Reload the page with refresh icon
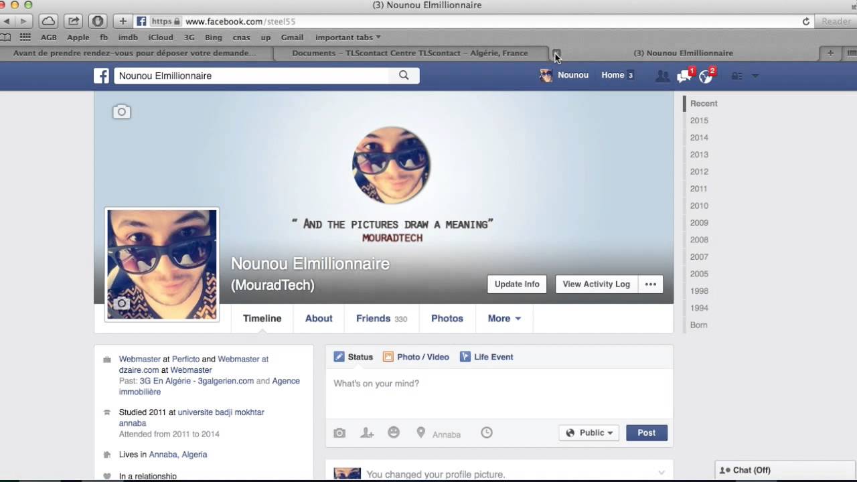Viewport: 857px width, 482px height. [x=806, y=21]
